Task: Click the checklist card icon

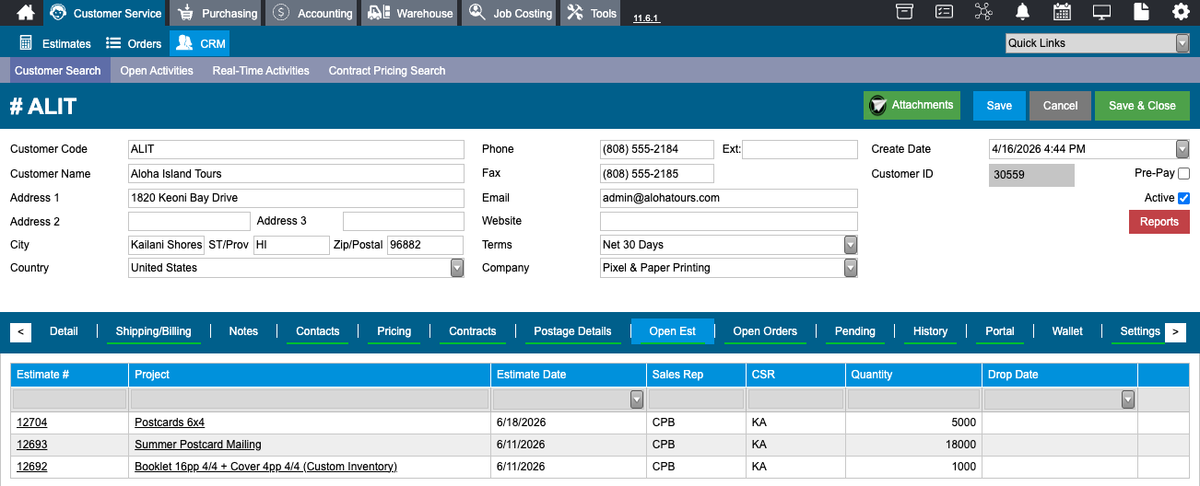Action: point(945,12)
